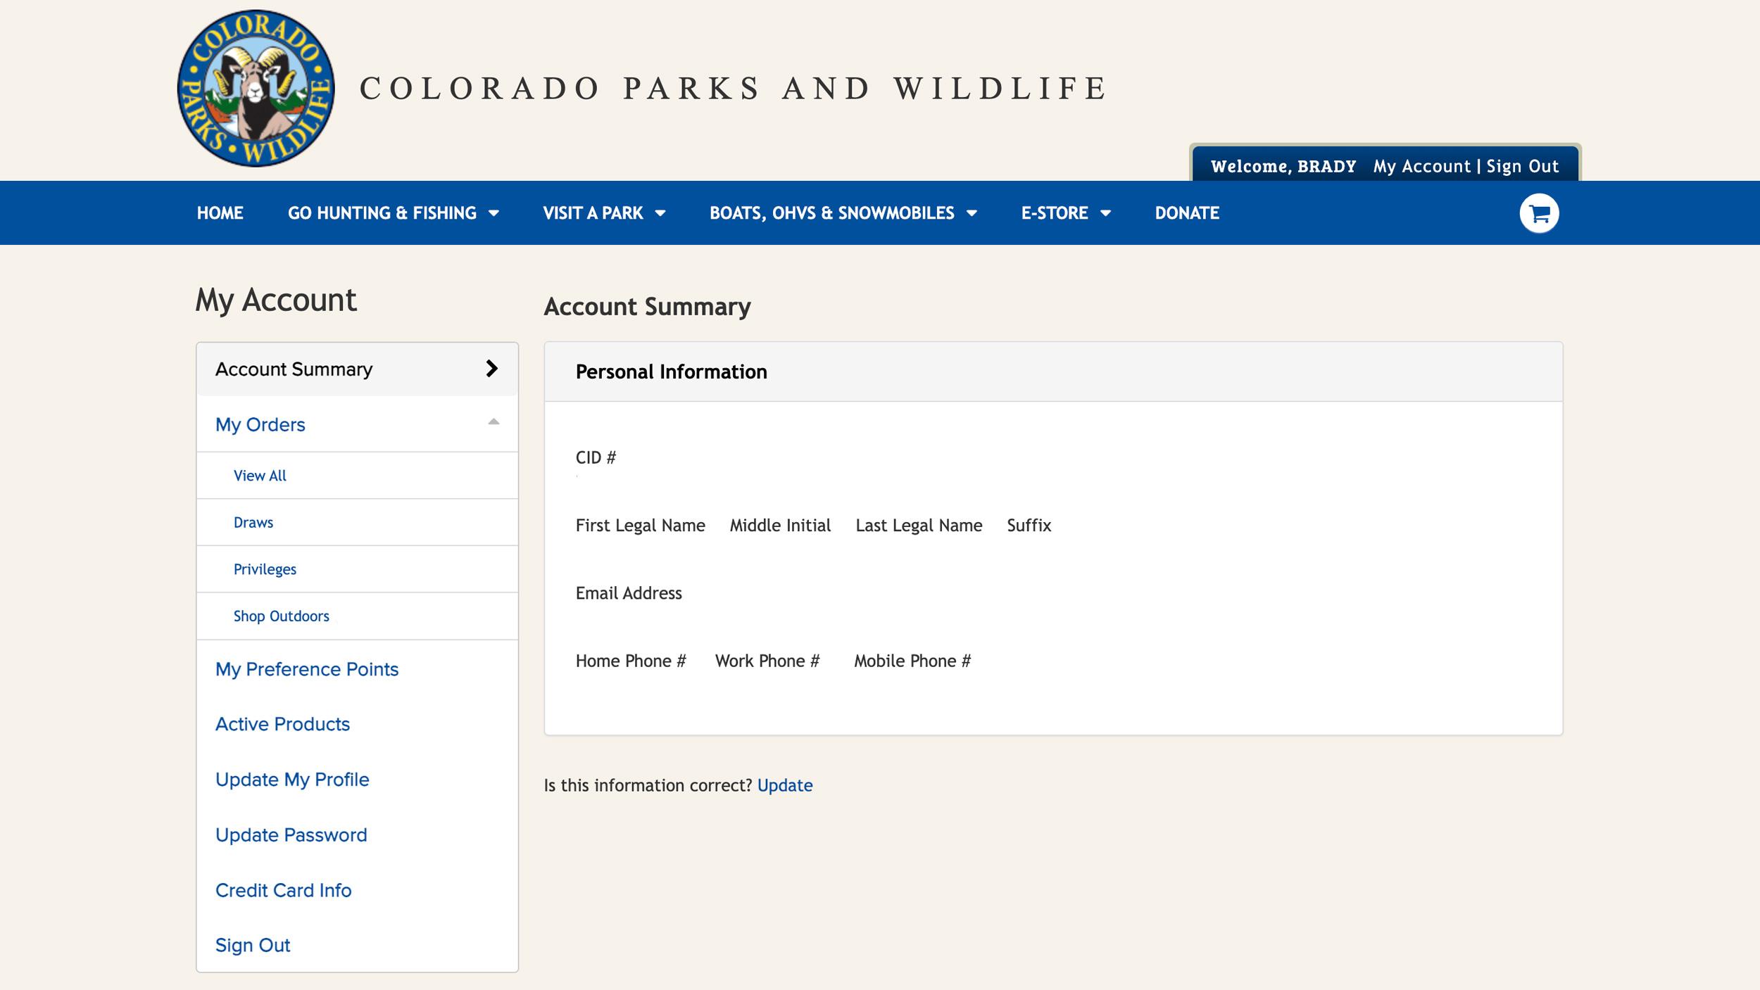Click the Colorado Parks and Wildlife logo
The height and width of the screenshot is (990, 1760).
[255, 88]
